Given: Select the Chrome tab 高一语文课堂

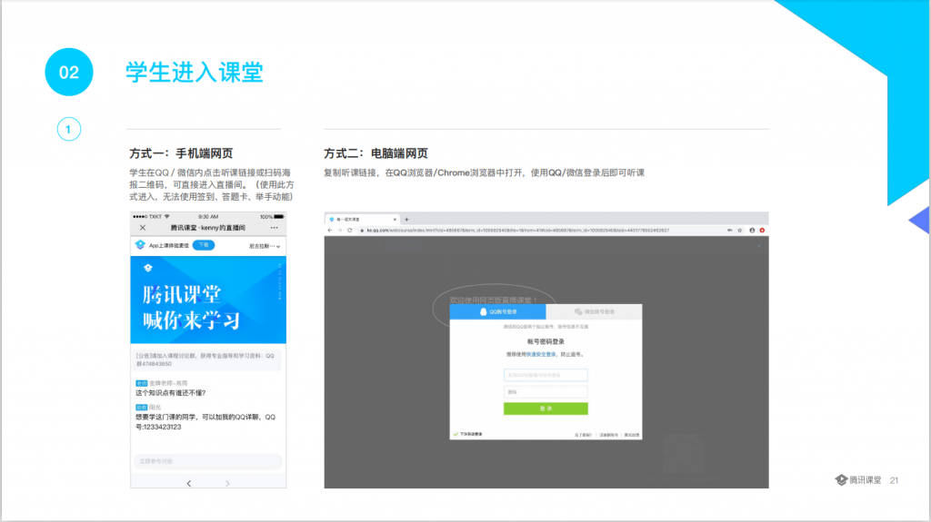Looking at the screenshot, I should (361, 220).
